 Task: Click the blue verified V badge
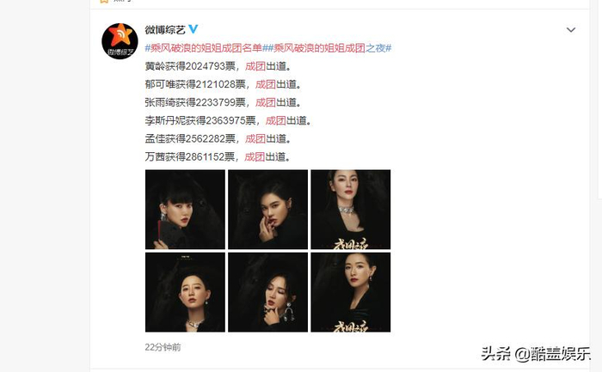(x=193, y=28)
